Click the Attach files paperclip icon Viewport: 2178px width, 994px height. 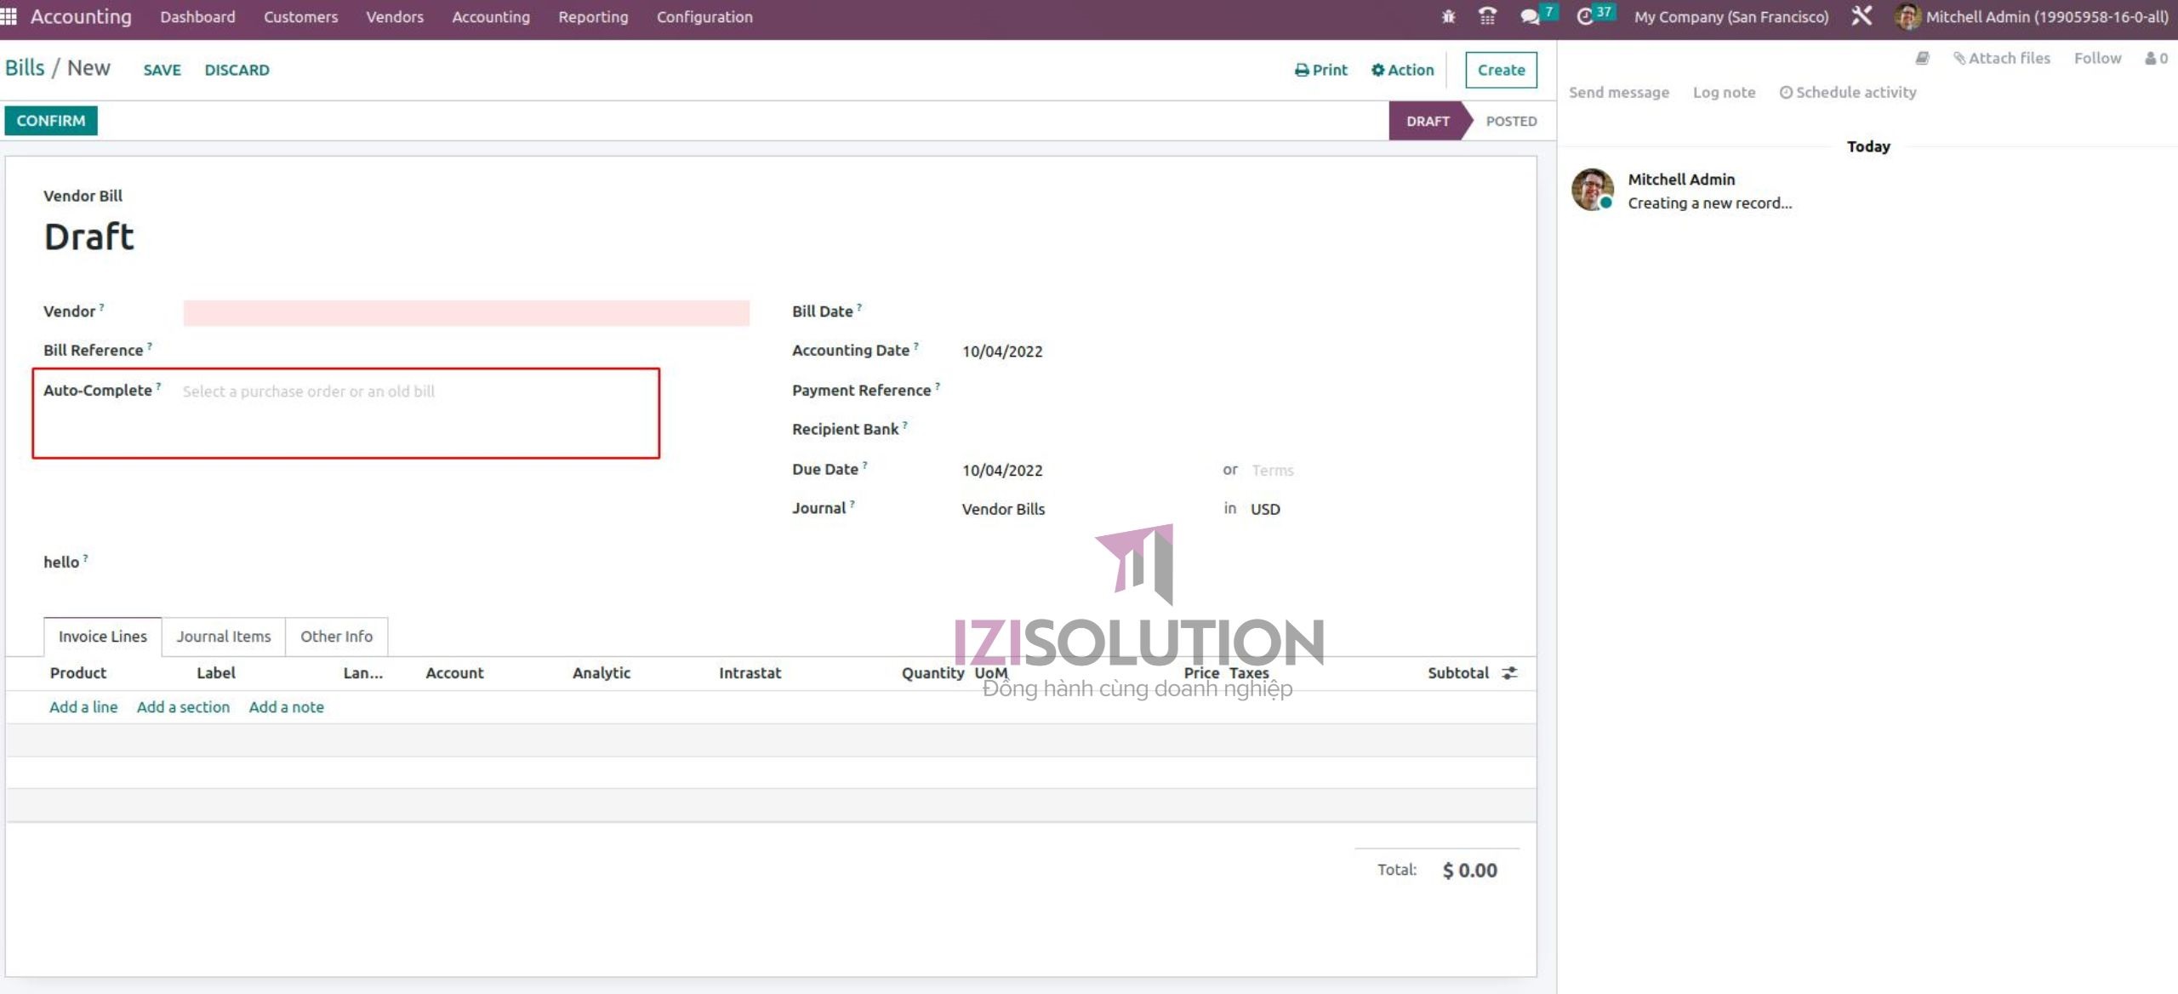pyautogui.click(x=1961, y=57)
